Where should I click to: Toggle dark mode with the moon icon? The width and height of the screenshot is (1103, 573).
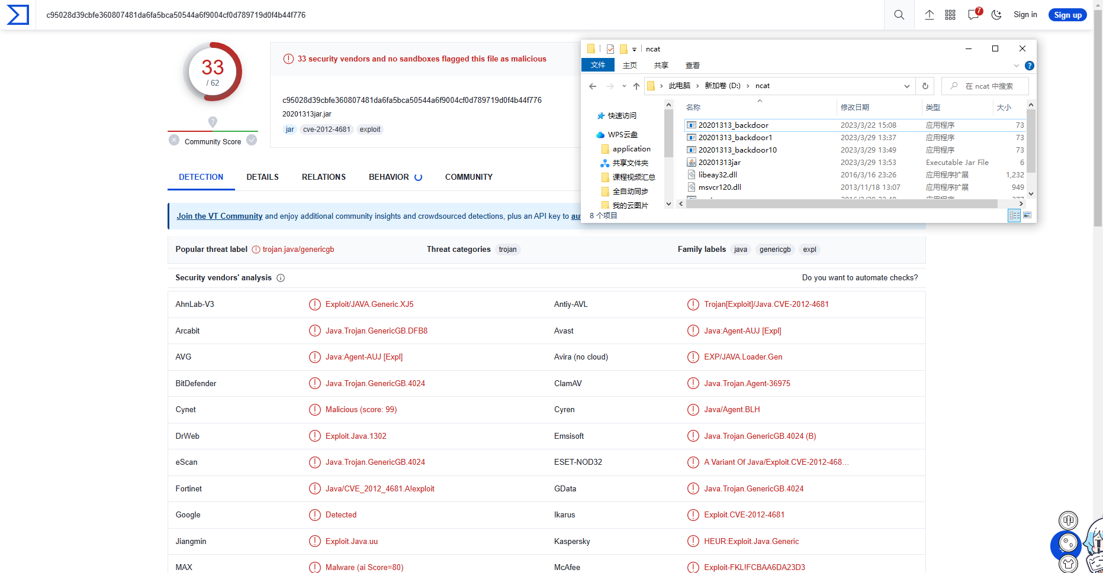point(997,15)
